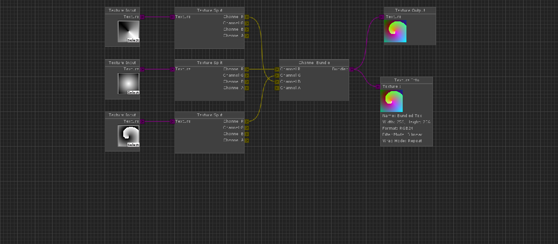
Task: Click Texture output port of spiral Texture Input
Action: (142, 121)
